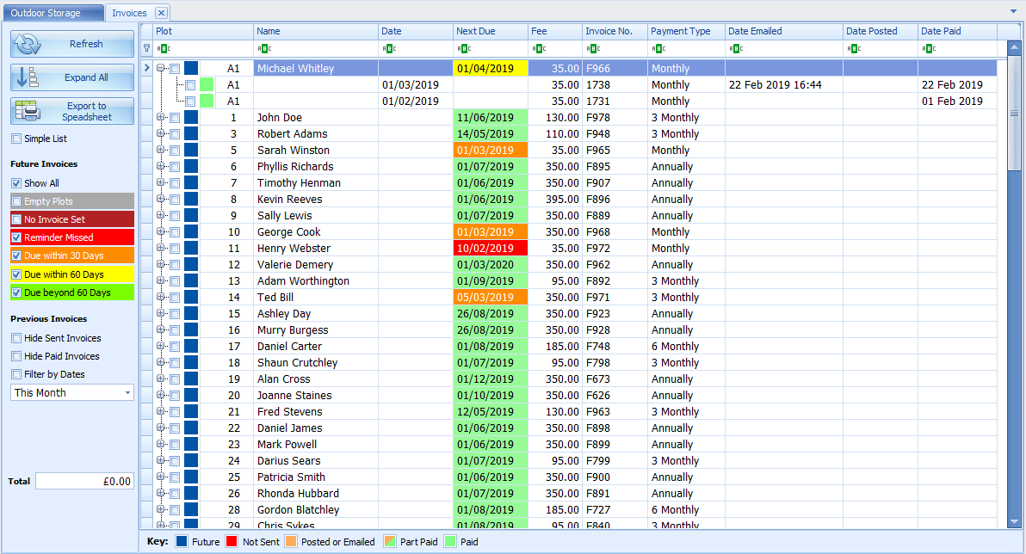Click inside the Total amount field

(x=84, y=482)
